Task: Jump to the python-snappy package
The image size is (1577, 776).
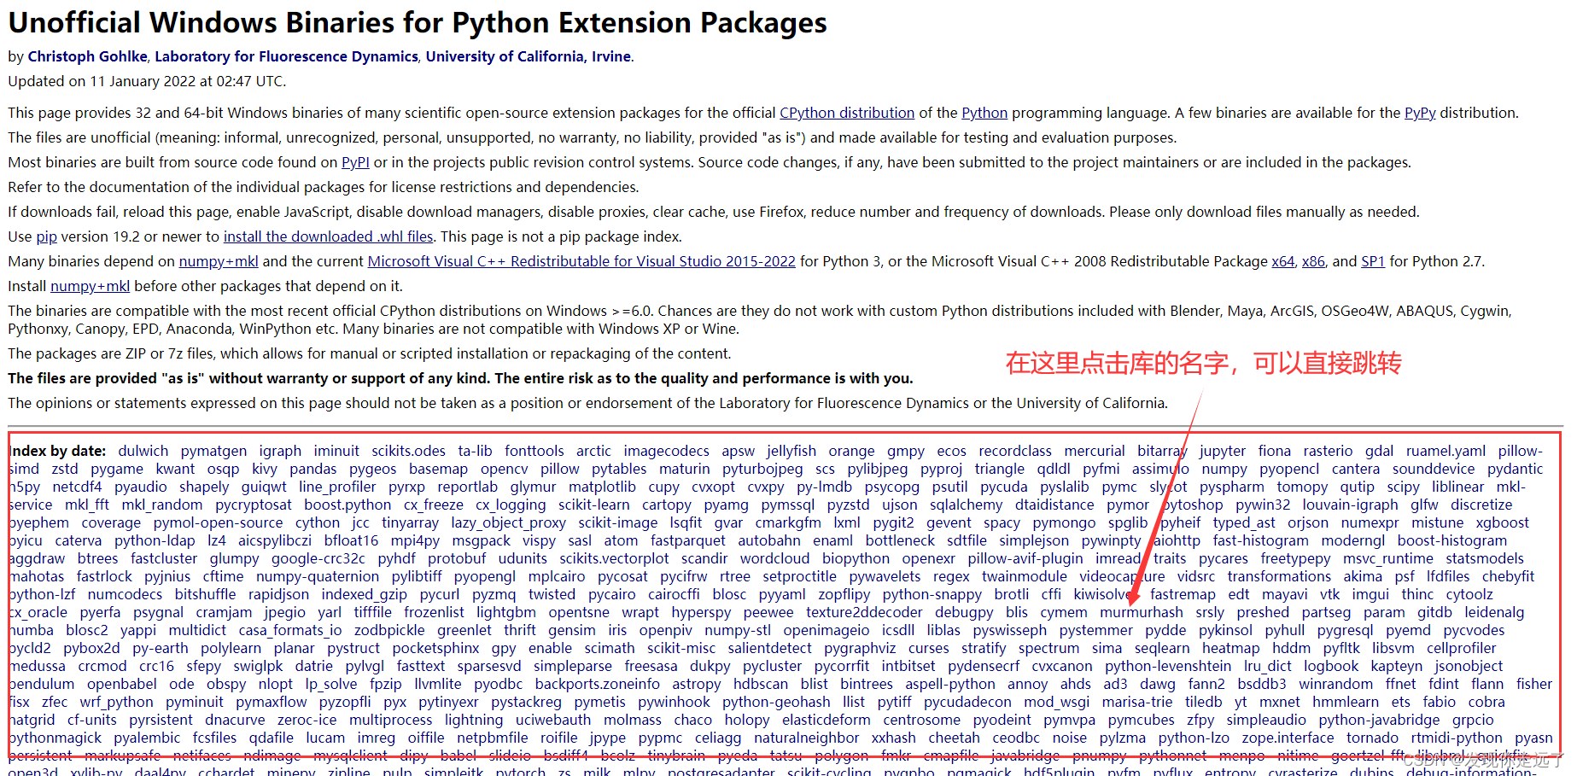Action: pyautogui.click(x=932, y=594)
